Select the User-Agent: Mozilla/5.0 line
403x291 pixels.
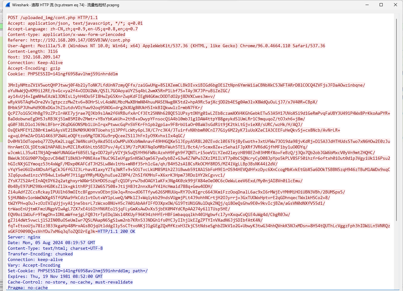tap(167, 46)
